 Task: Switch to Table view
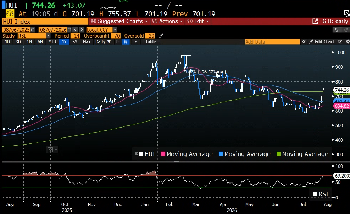[151, 42]
